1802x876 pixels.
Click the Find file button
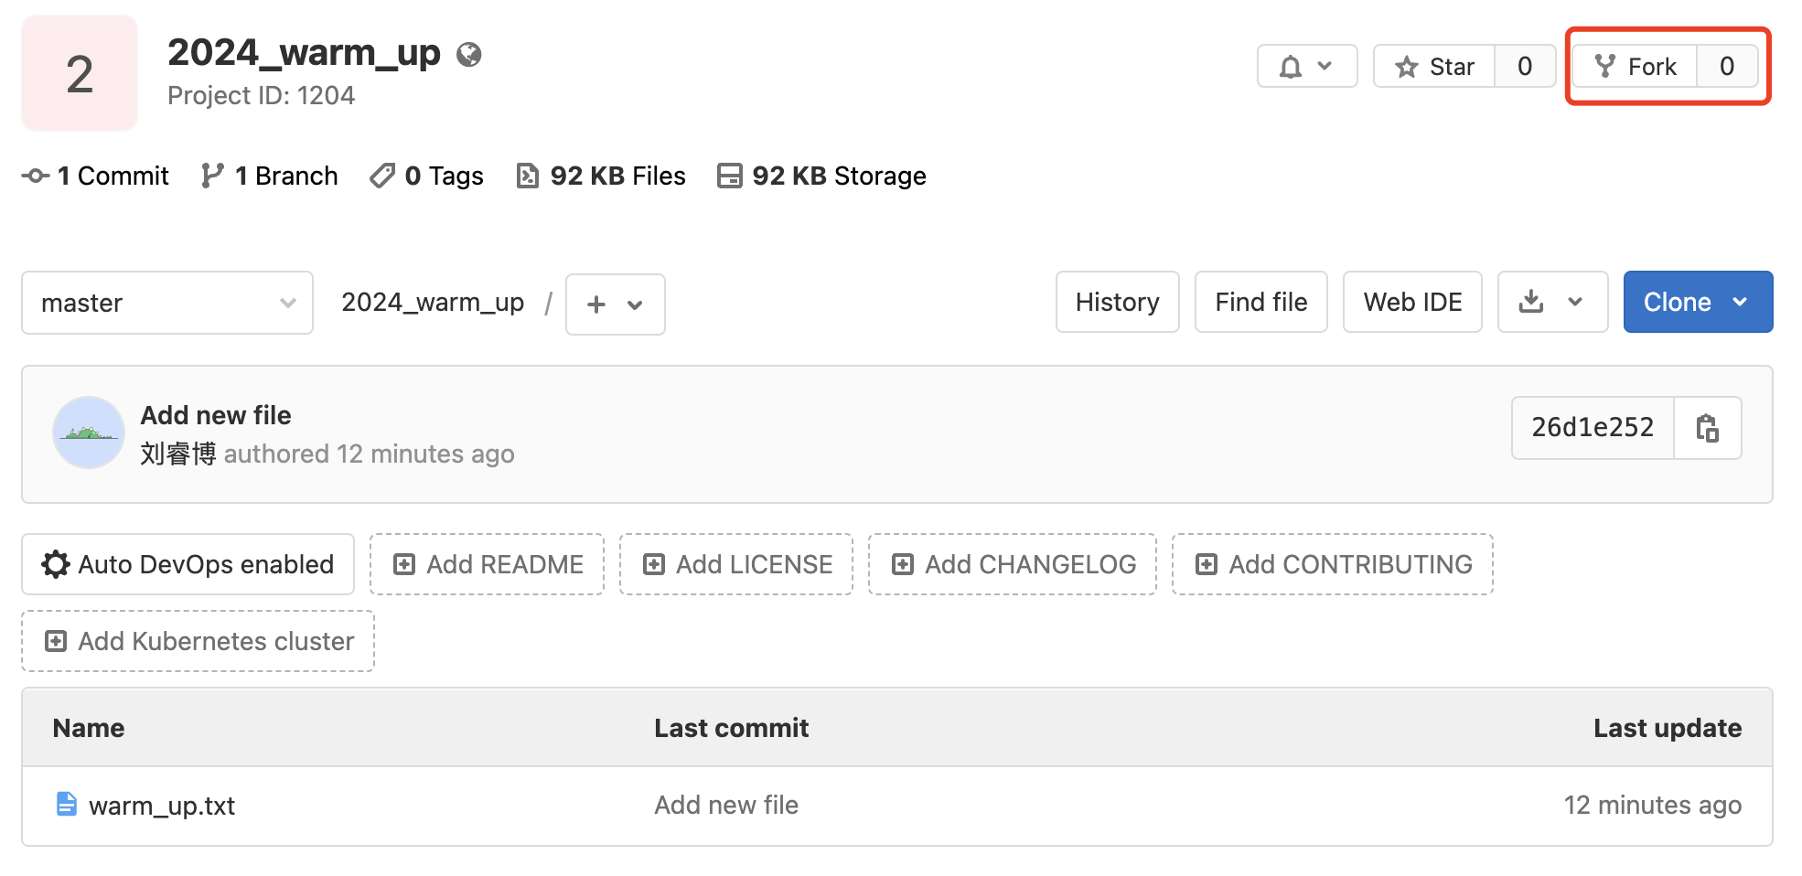tap(1260, 302)
